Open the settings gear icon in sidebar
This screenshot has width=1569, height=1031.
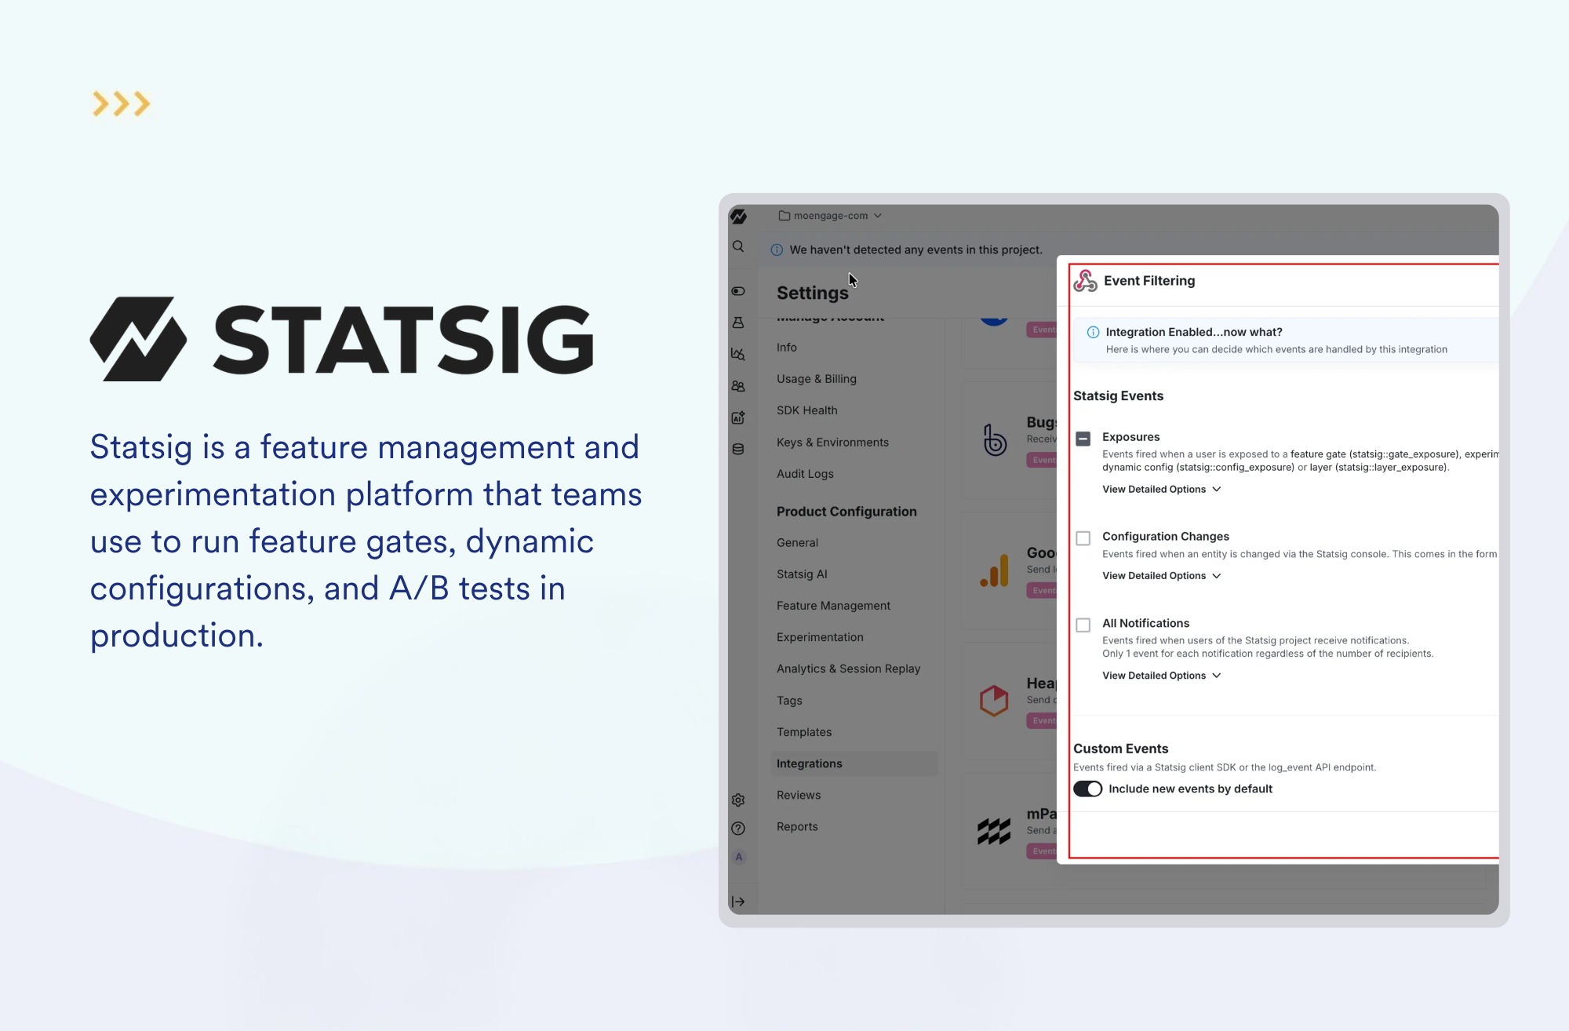tap(738, 800)
